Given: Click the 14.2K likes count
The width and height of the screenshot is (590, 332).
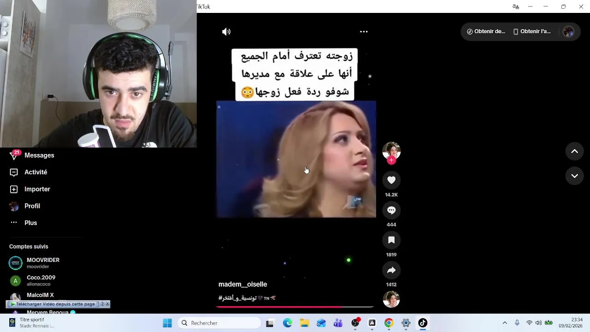Looking at the screenshot, I should click(x=391, y=195).
